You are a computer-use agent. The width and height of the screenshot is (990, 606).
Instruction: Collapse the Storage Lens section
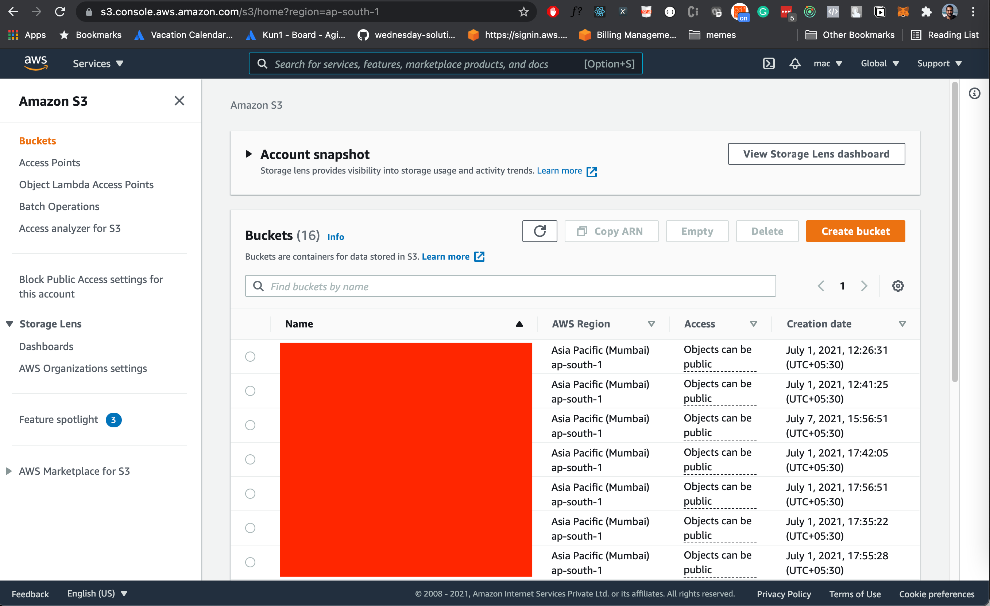(9, 324)
